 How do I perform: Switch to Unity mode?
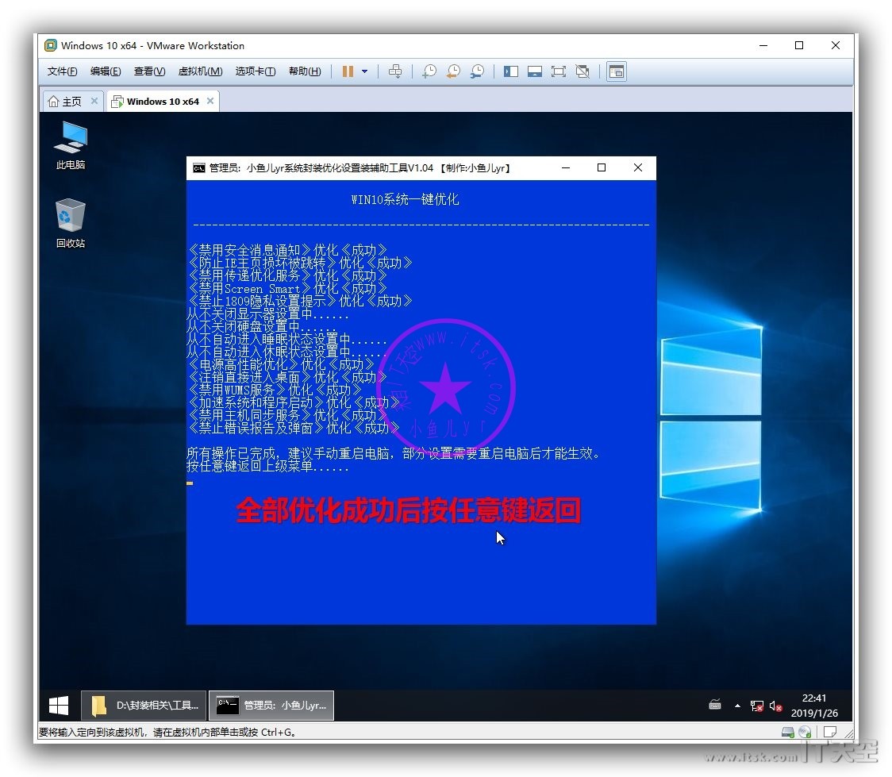pos(582,71)
